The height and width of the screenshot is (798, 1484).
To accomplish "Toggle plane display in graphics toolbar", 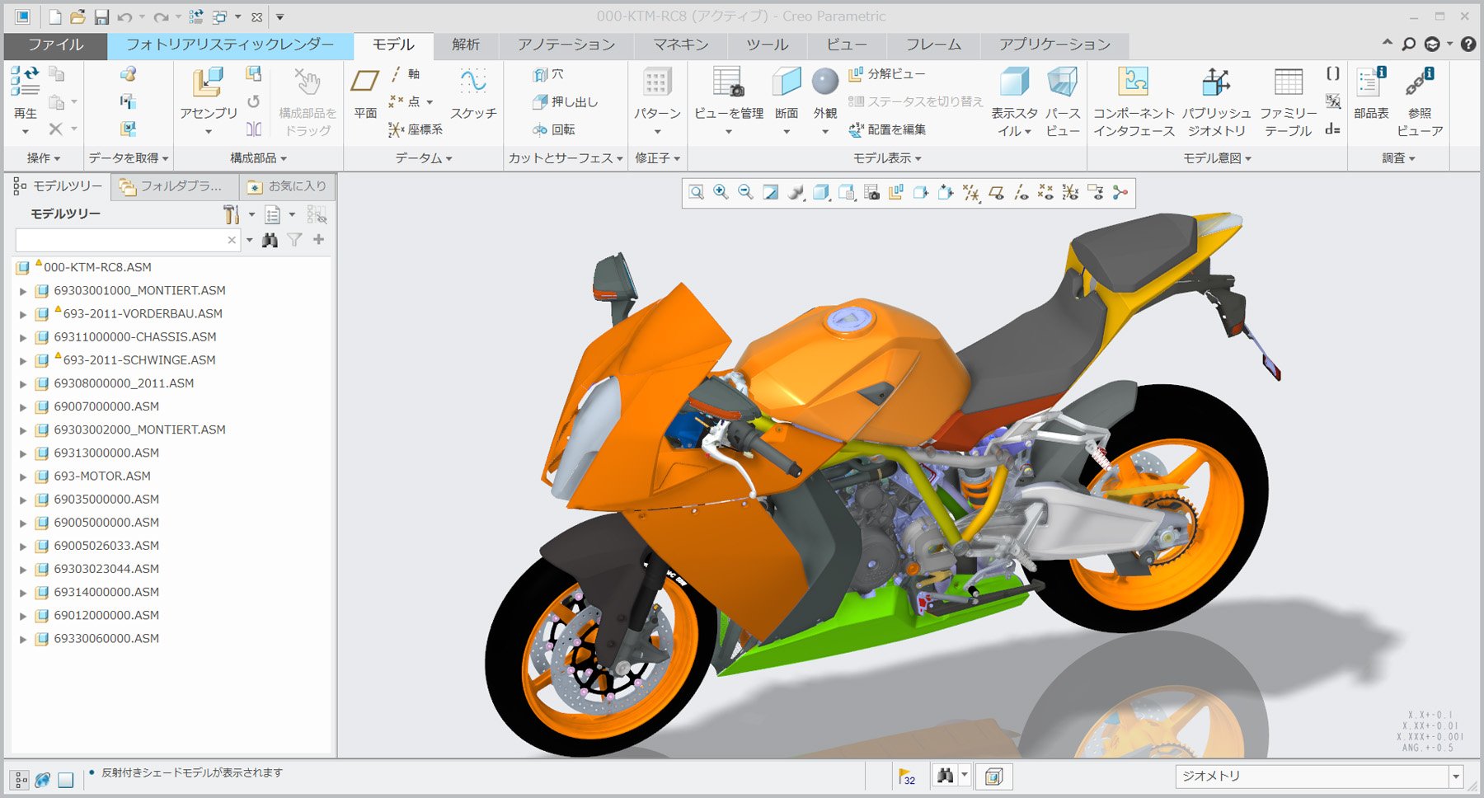I will pos(996,193).
